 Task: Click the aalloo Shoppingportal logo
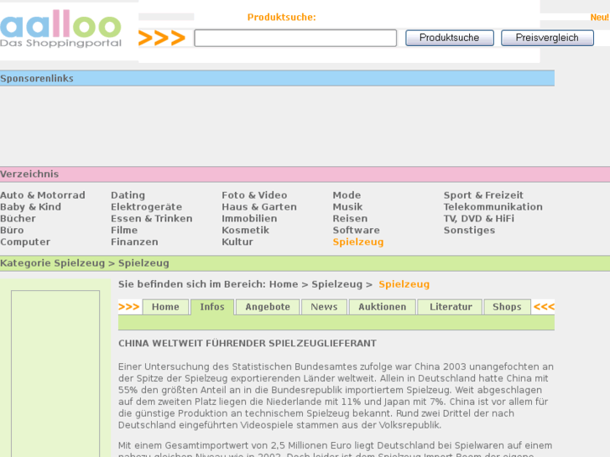[60, 29]
